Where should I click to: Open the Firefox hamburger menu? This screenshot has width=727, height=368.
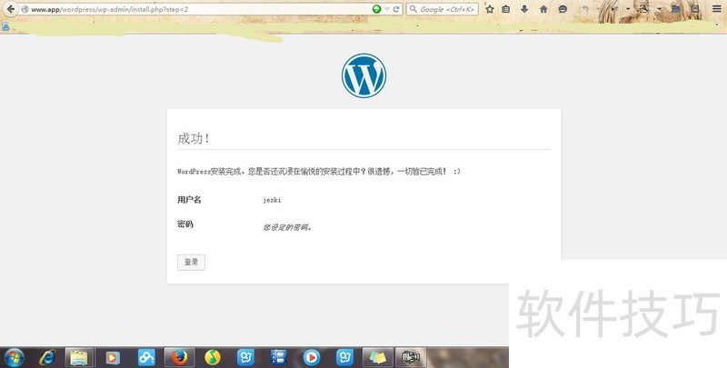coord(717,9)
